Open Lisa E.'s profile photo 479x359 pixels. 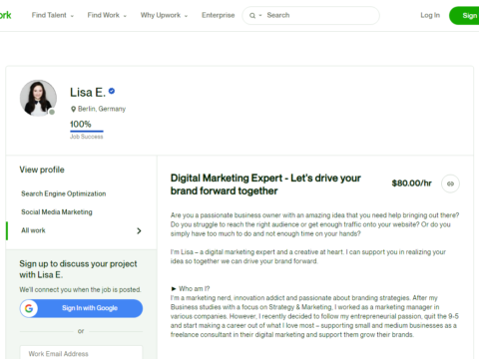(38, 98)
